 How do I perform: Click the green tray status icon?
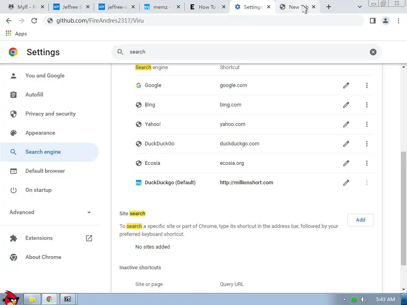point(354,299)
